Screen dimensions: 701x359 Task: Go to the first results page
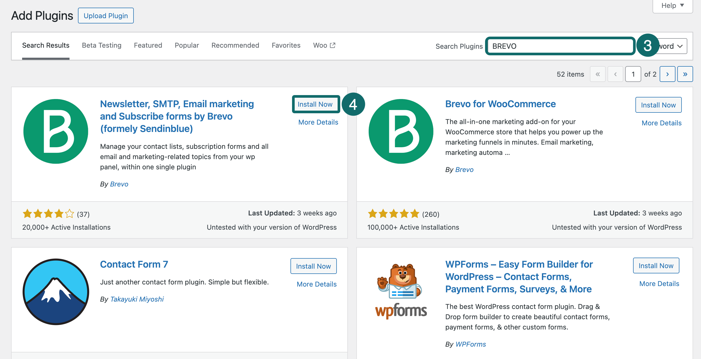[598, 74]
